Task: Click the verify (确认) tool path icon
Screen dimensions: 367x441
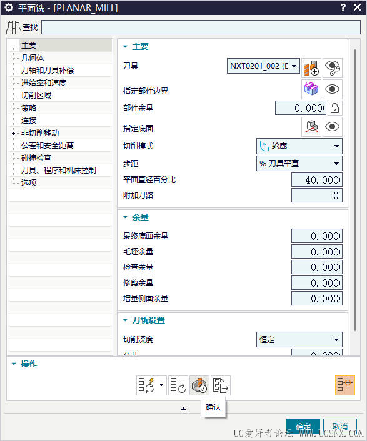Action: [x=199, y=385]
